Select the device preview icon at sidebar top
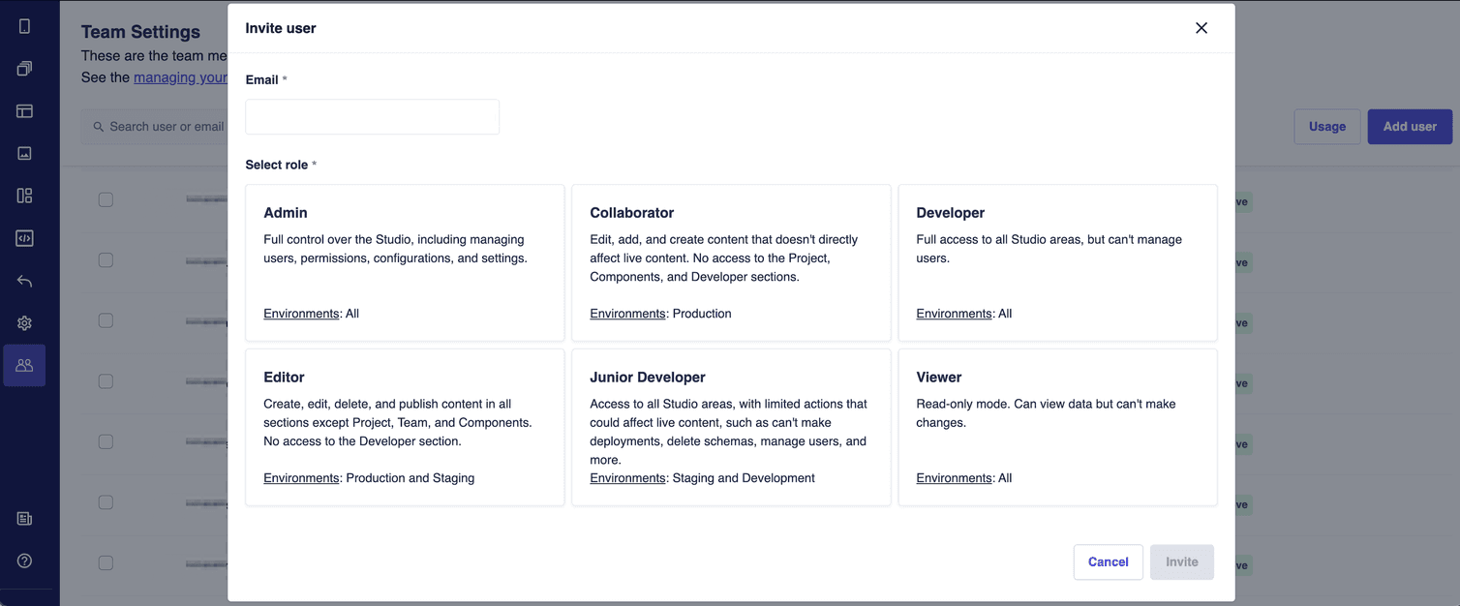1460x606 pixels. pos(24,25)
